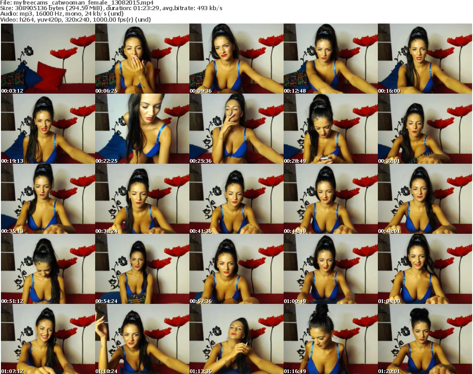The image size is (473, 374).
Task: Open the frame marked 00:09:36
Action: tap(236, 59)
